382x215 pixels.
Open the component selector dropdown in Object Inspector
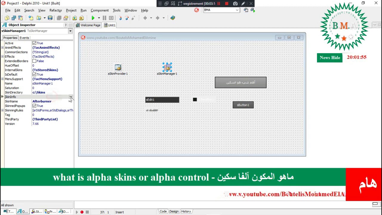[70, 31]
